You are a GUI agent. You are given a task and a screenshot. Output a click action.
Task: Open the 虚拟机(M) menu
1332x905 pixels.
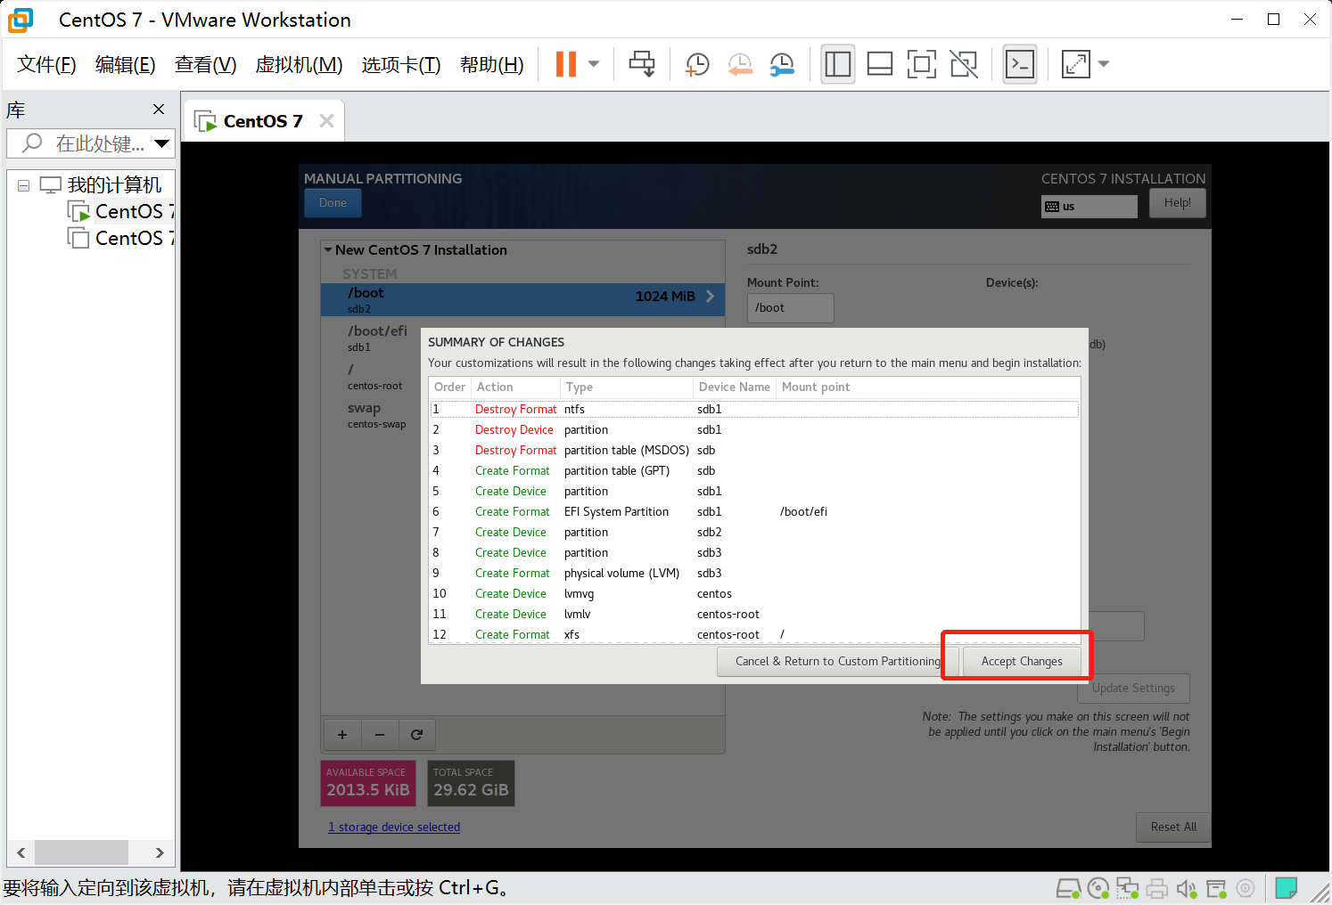[x=299, y=64]
